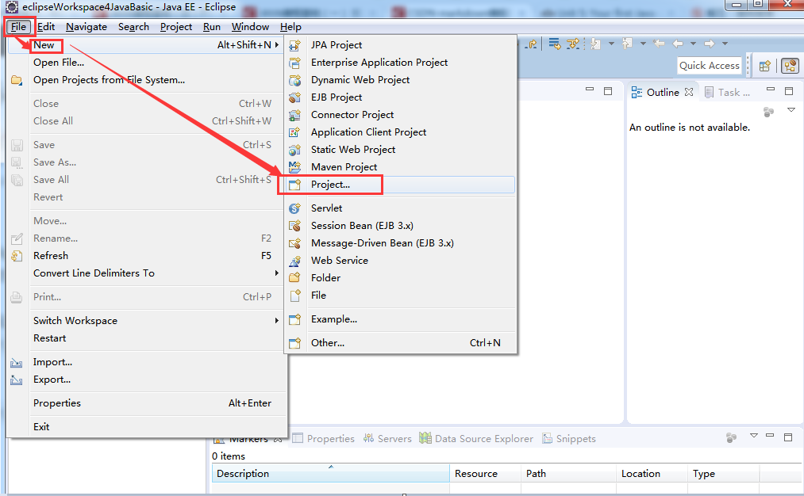This screenshot has width=804, height=496.
Task: Click the Import icon in File menu
Action: tap(17, 363)
